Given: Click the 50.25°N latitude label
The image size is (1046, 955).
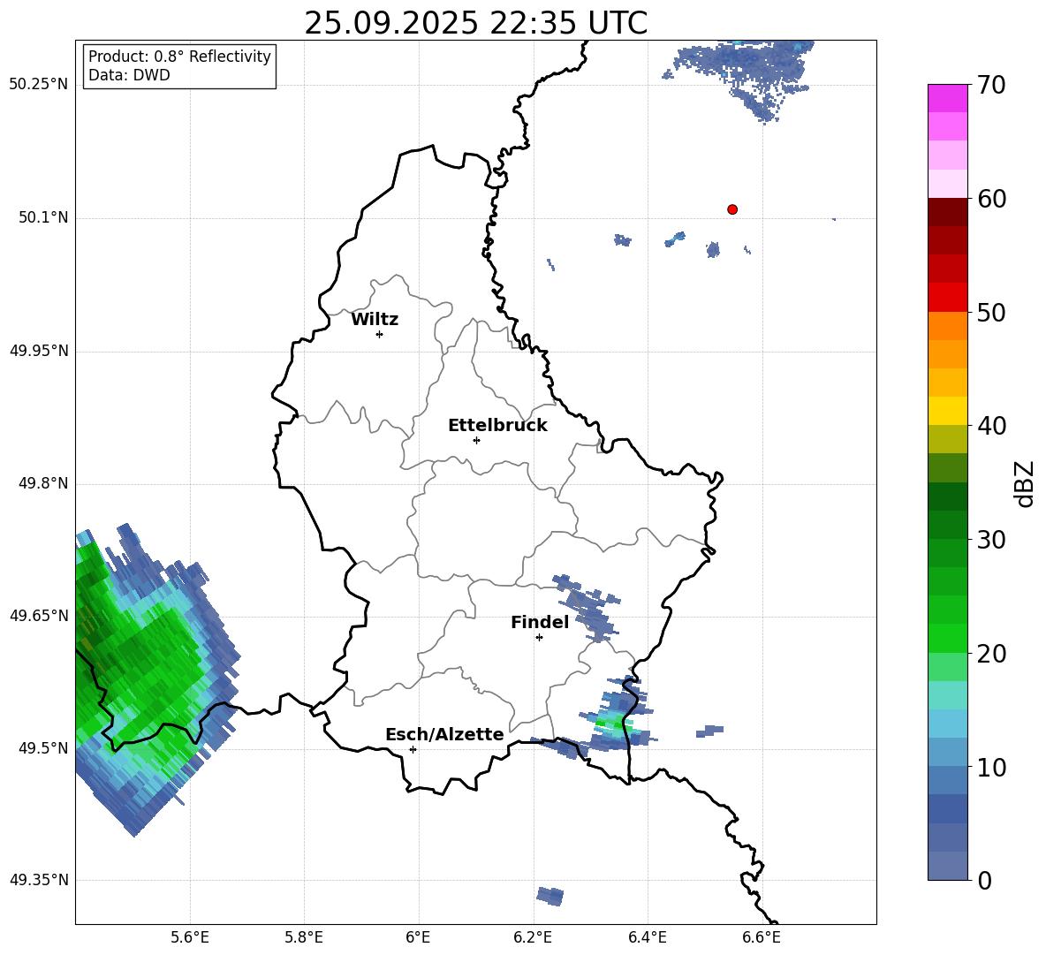Looking at the screenshot, I should tap(39, 85).
